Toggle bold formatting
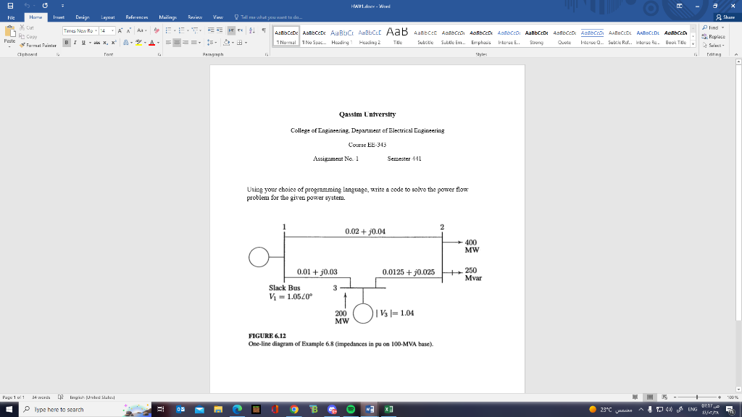The width and height of the screenshot is (742, 417). pyautogui.click(x=65, y=42)
